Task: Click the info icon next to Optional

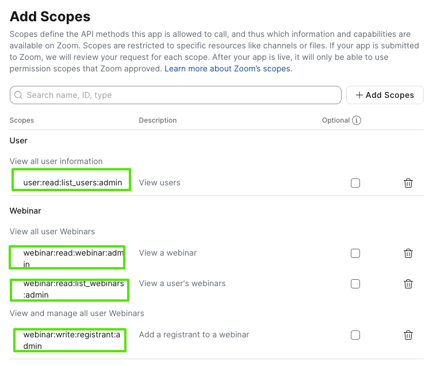Action: click(357, 120)
